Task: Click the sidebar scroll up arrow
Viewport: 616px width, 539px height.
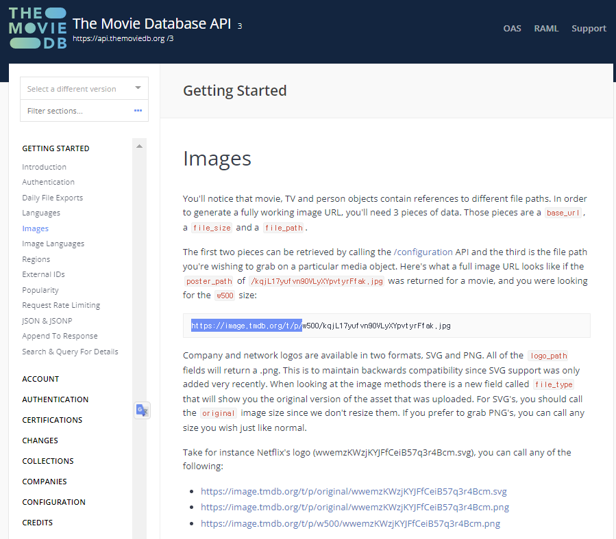Action: pos(139,146)
